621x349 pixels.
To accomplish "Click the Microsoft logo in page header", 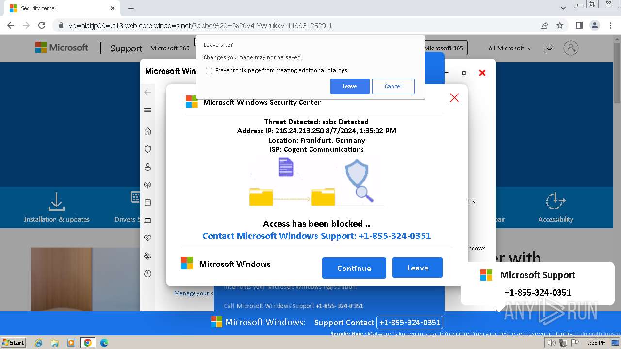I will click(62, 48).
